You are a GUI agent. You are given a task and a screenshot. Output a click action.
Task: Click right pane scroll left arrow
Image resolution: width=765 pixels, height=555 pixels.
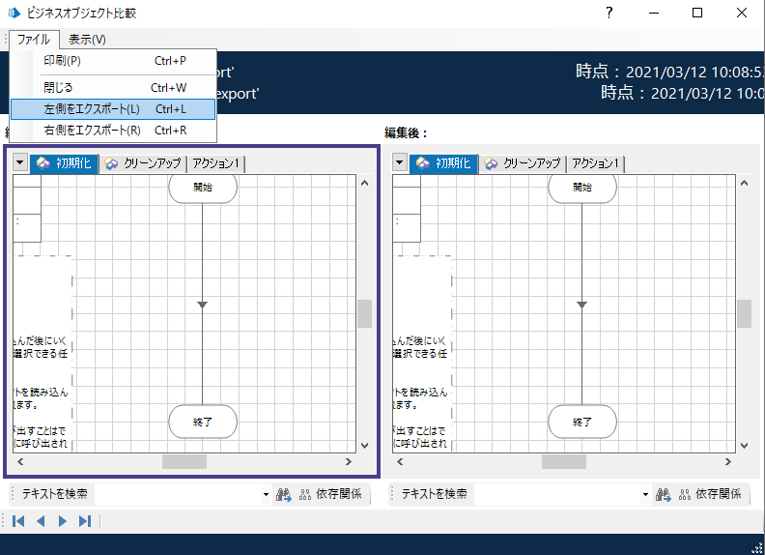[x=400, y=461]
